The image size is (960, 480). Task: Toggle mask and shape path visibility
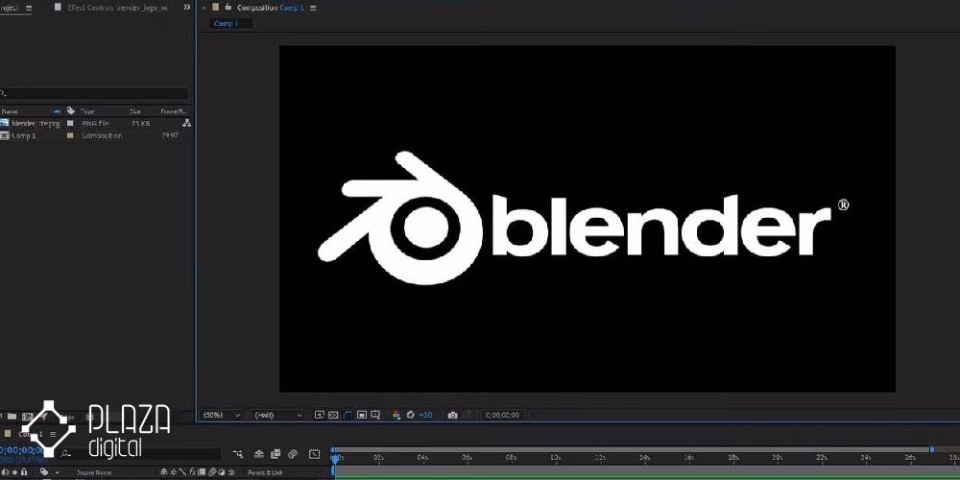pyautogui.click(x=348, y=415)
